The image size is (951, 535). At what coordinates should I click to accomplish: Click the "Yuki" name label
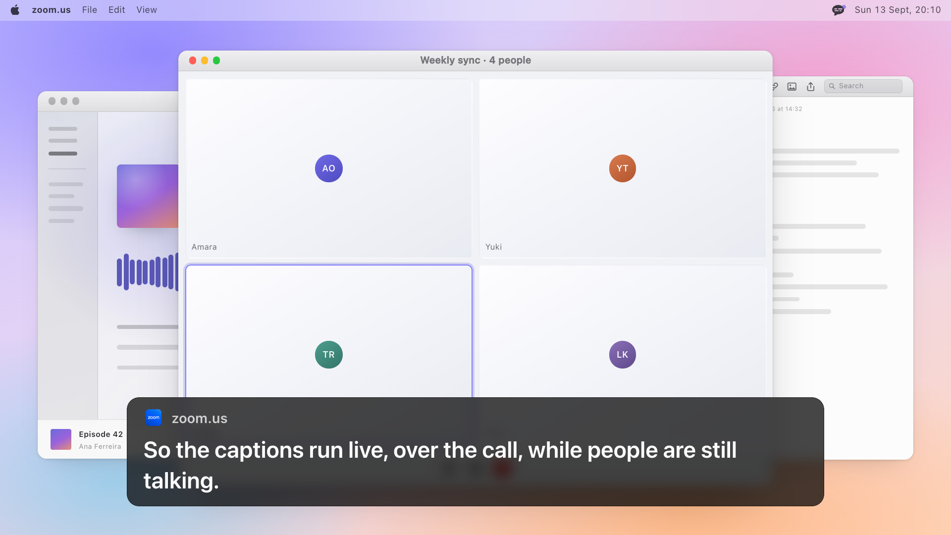point(493,247)
